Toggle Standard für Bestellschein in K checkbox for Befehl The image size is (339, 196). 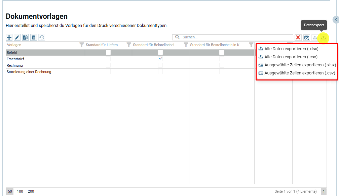click(222, 53)
